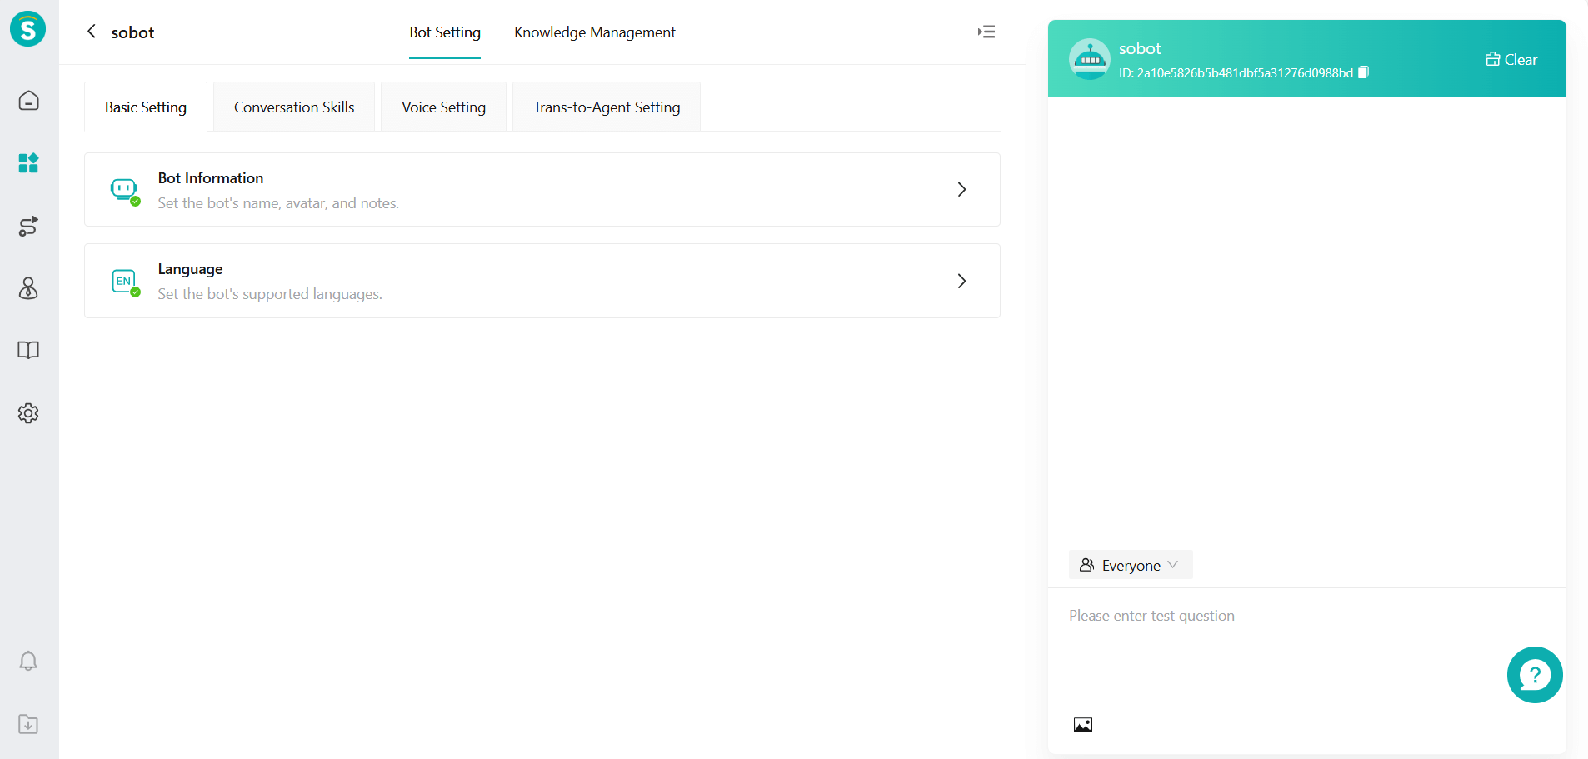Open the open-book sidebar icon
This screenshot has height=759, width=1588.
[28, 350]
